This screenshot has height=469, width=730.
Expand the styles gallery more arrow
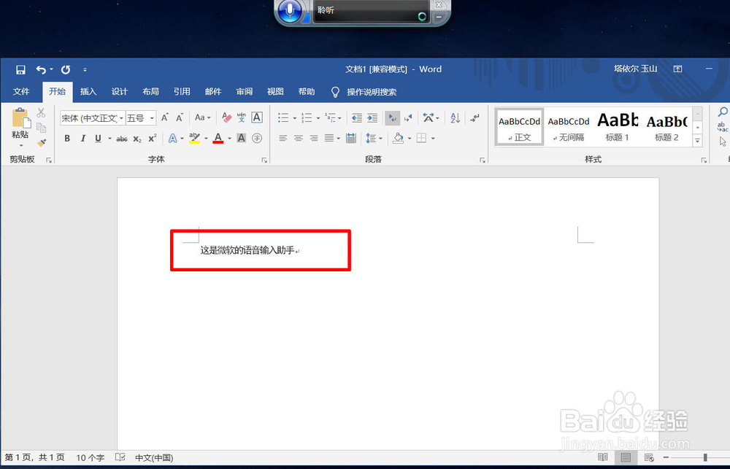pos(697,140)
